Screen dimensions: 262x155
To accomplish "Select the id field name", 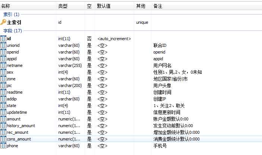I will (x=9, y=39).
